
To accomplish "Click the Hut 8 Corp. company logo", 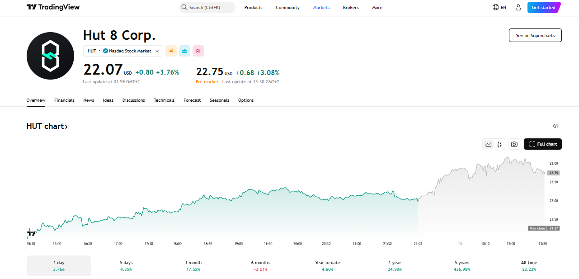I will click(x=50, y=56).
